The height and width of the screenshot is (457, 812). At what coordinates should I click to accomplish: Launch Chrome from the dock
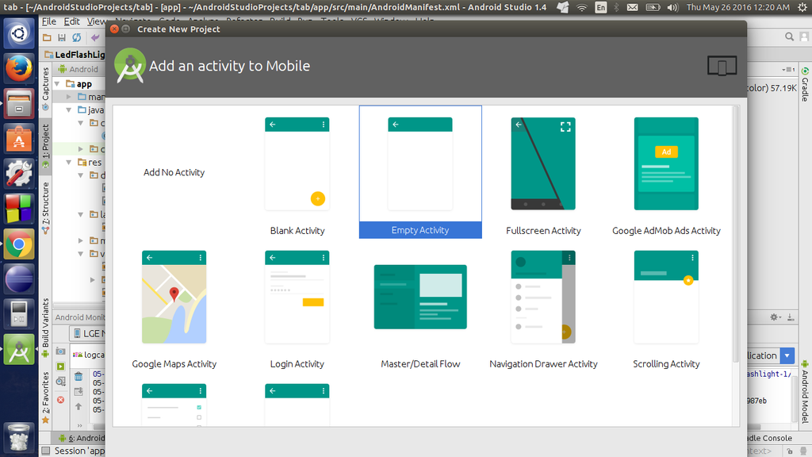pos(19,244)
